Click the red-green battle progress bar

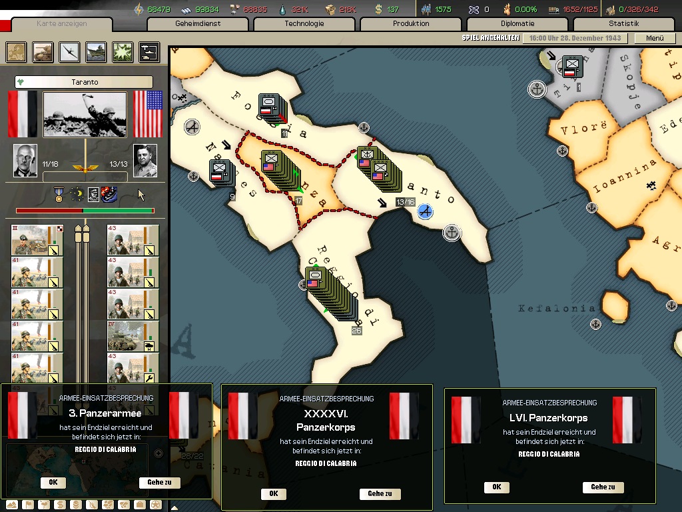point(85,211)
